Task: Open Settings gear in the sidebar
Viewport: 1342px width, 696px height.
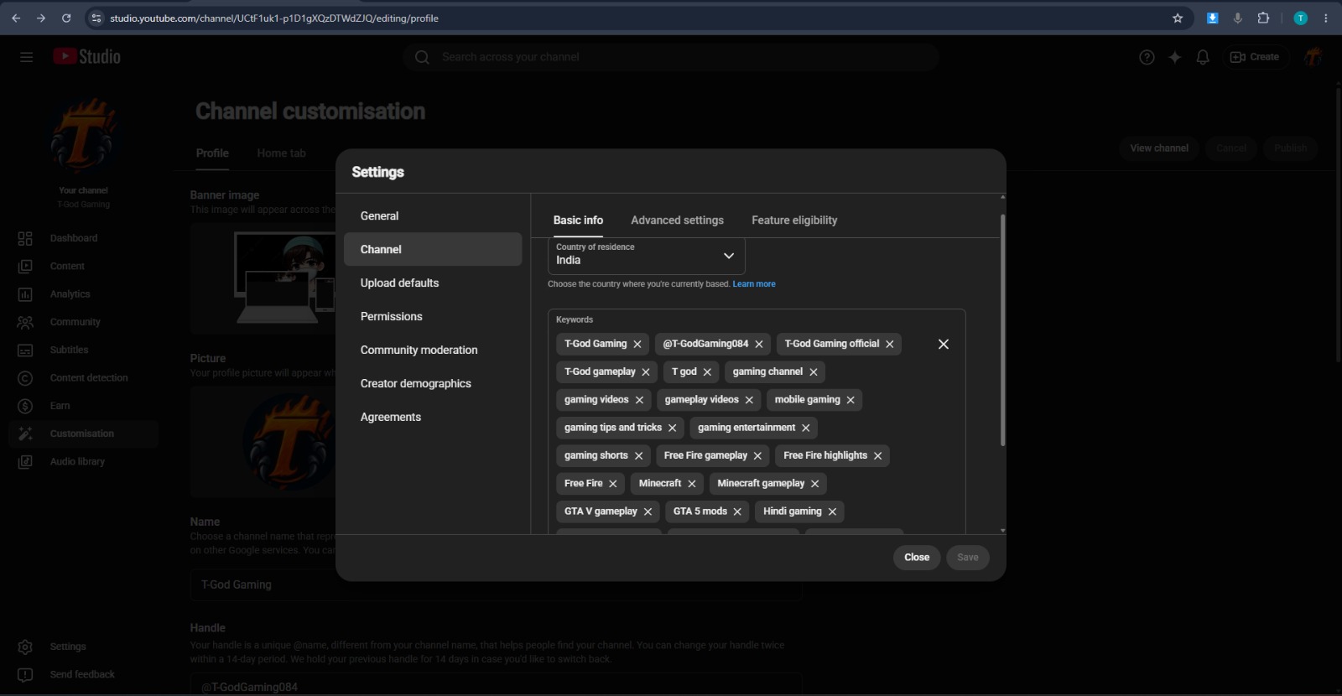Action: coord(84,647)
